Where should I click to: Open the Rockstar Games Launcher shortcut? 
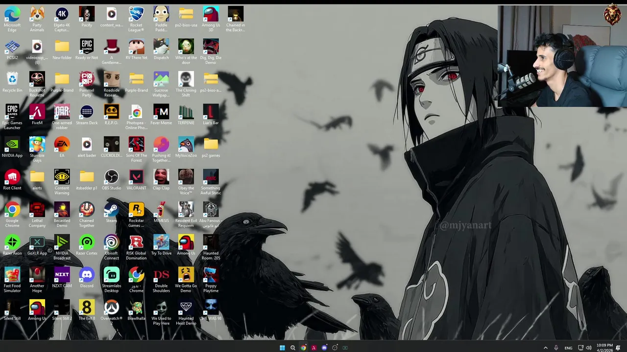(x=136, y=215)
